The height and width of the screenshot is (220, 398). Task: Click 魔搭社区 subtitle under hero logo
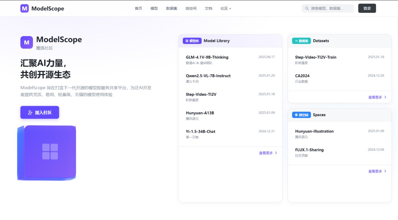coord(45,48)
